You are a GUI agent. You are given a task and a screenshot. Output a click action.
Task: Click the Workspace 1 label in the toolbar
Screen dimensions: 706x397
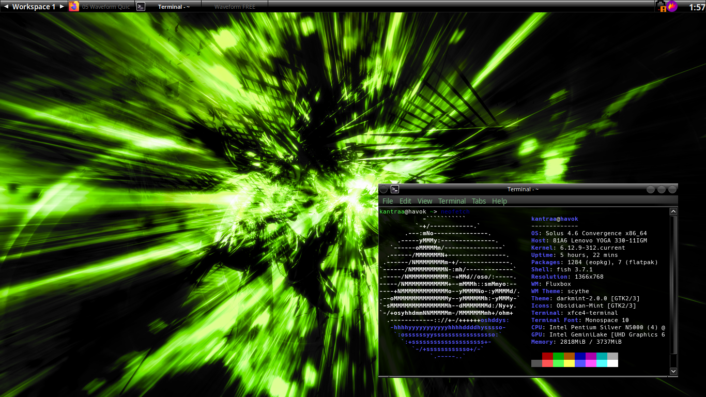(x=34, y=7)
